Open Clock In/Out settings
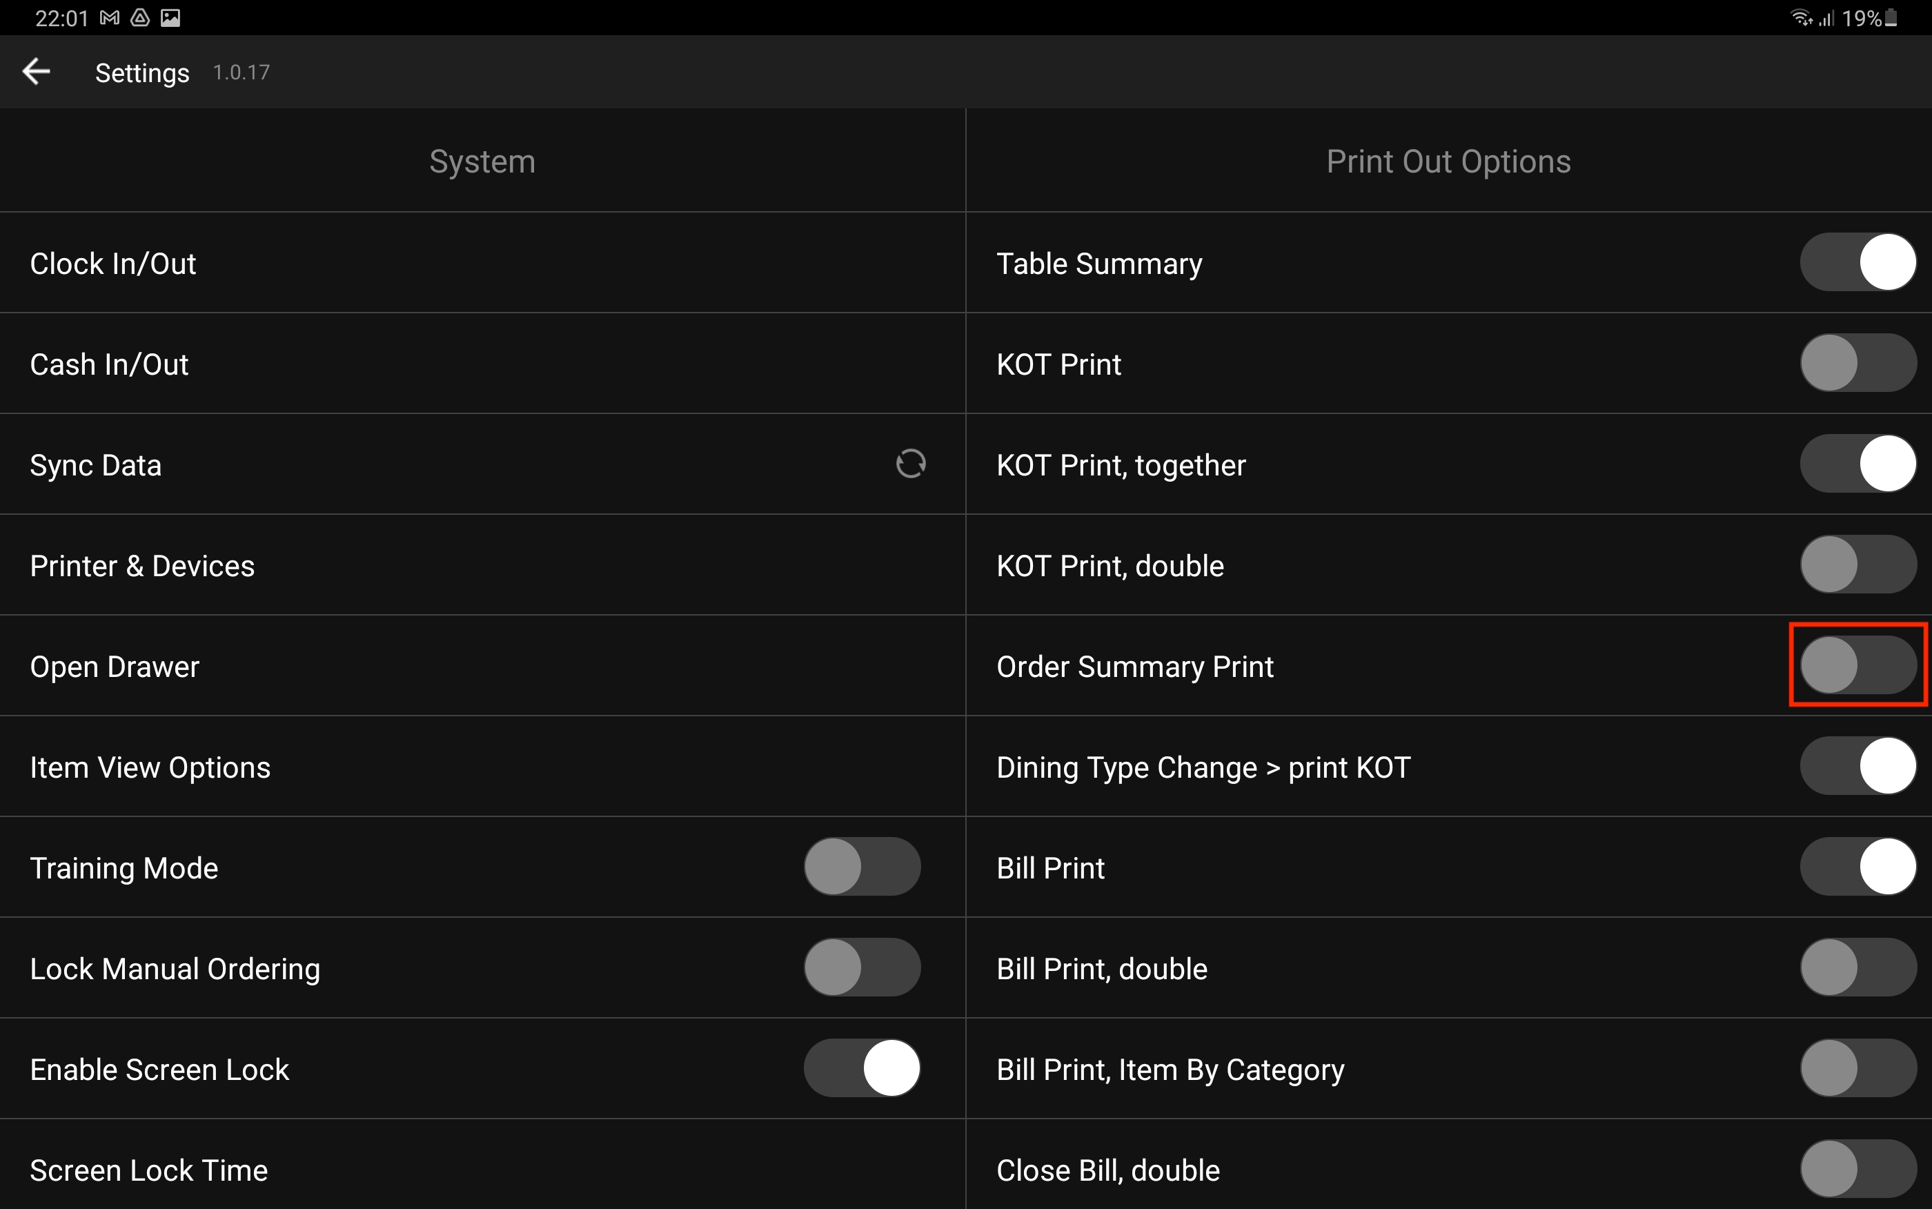 (112, 264)
